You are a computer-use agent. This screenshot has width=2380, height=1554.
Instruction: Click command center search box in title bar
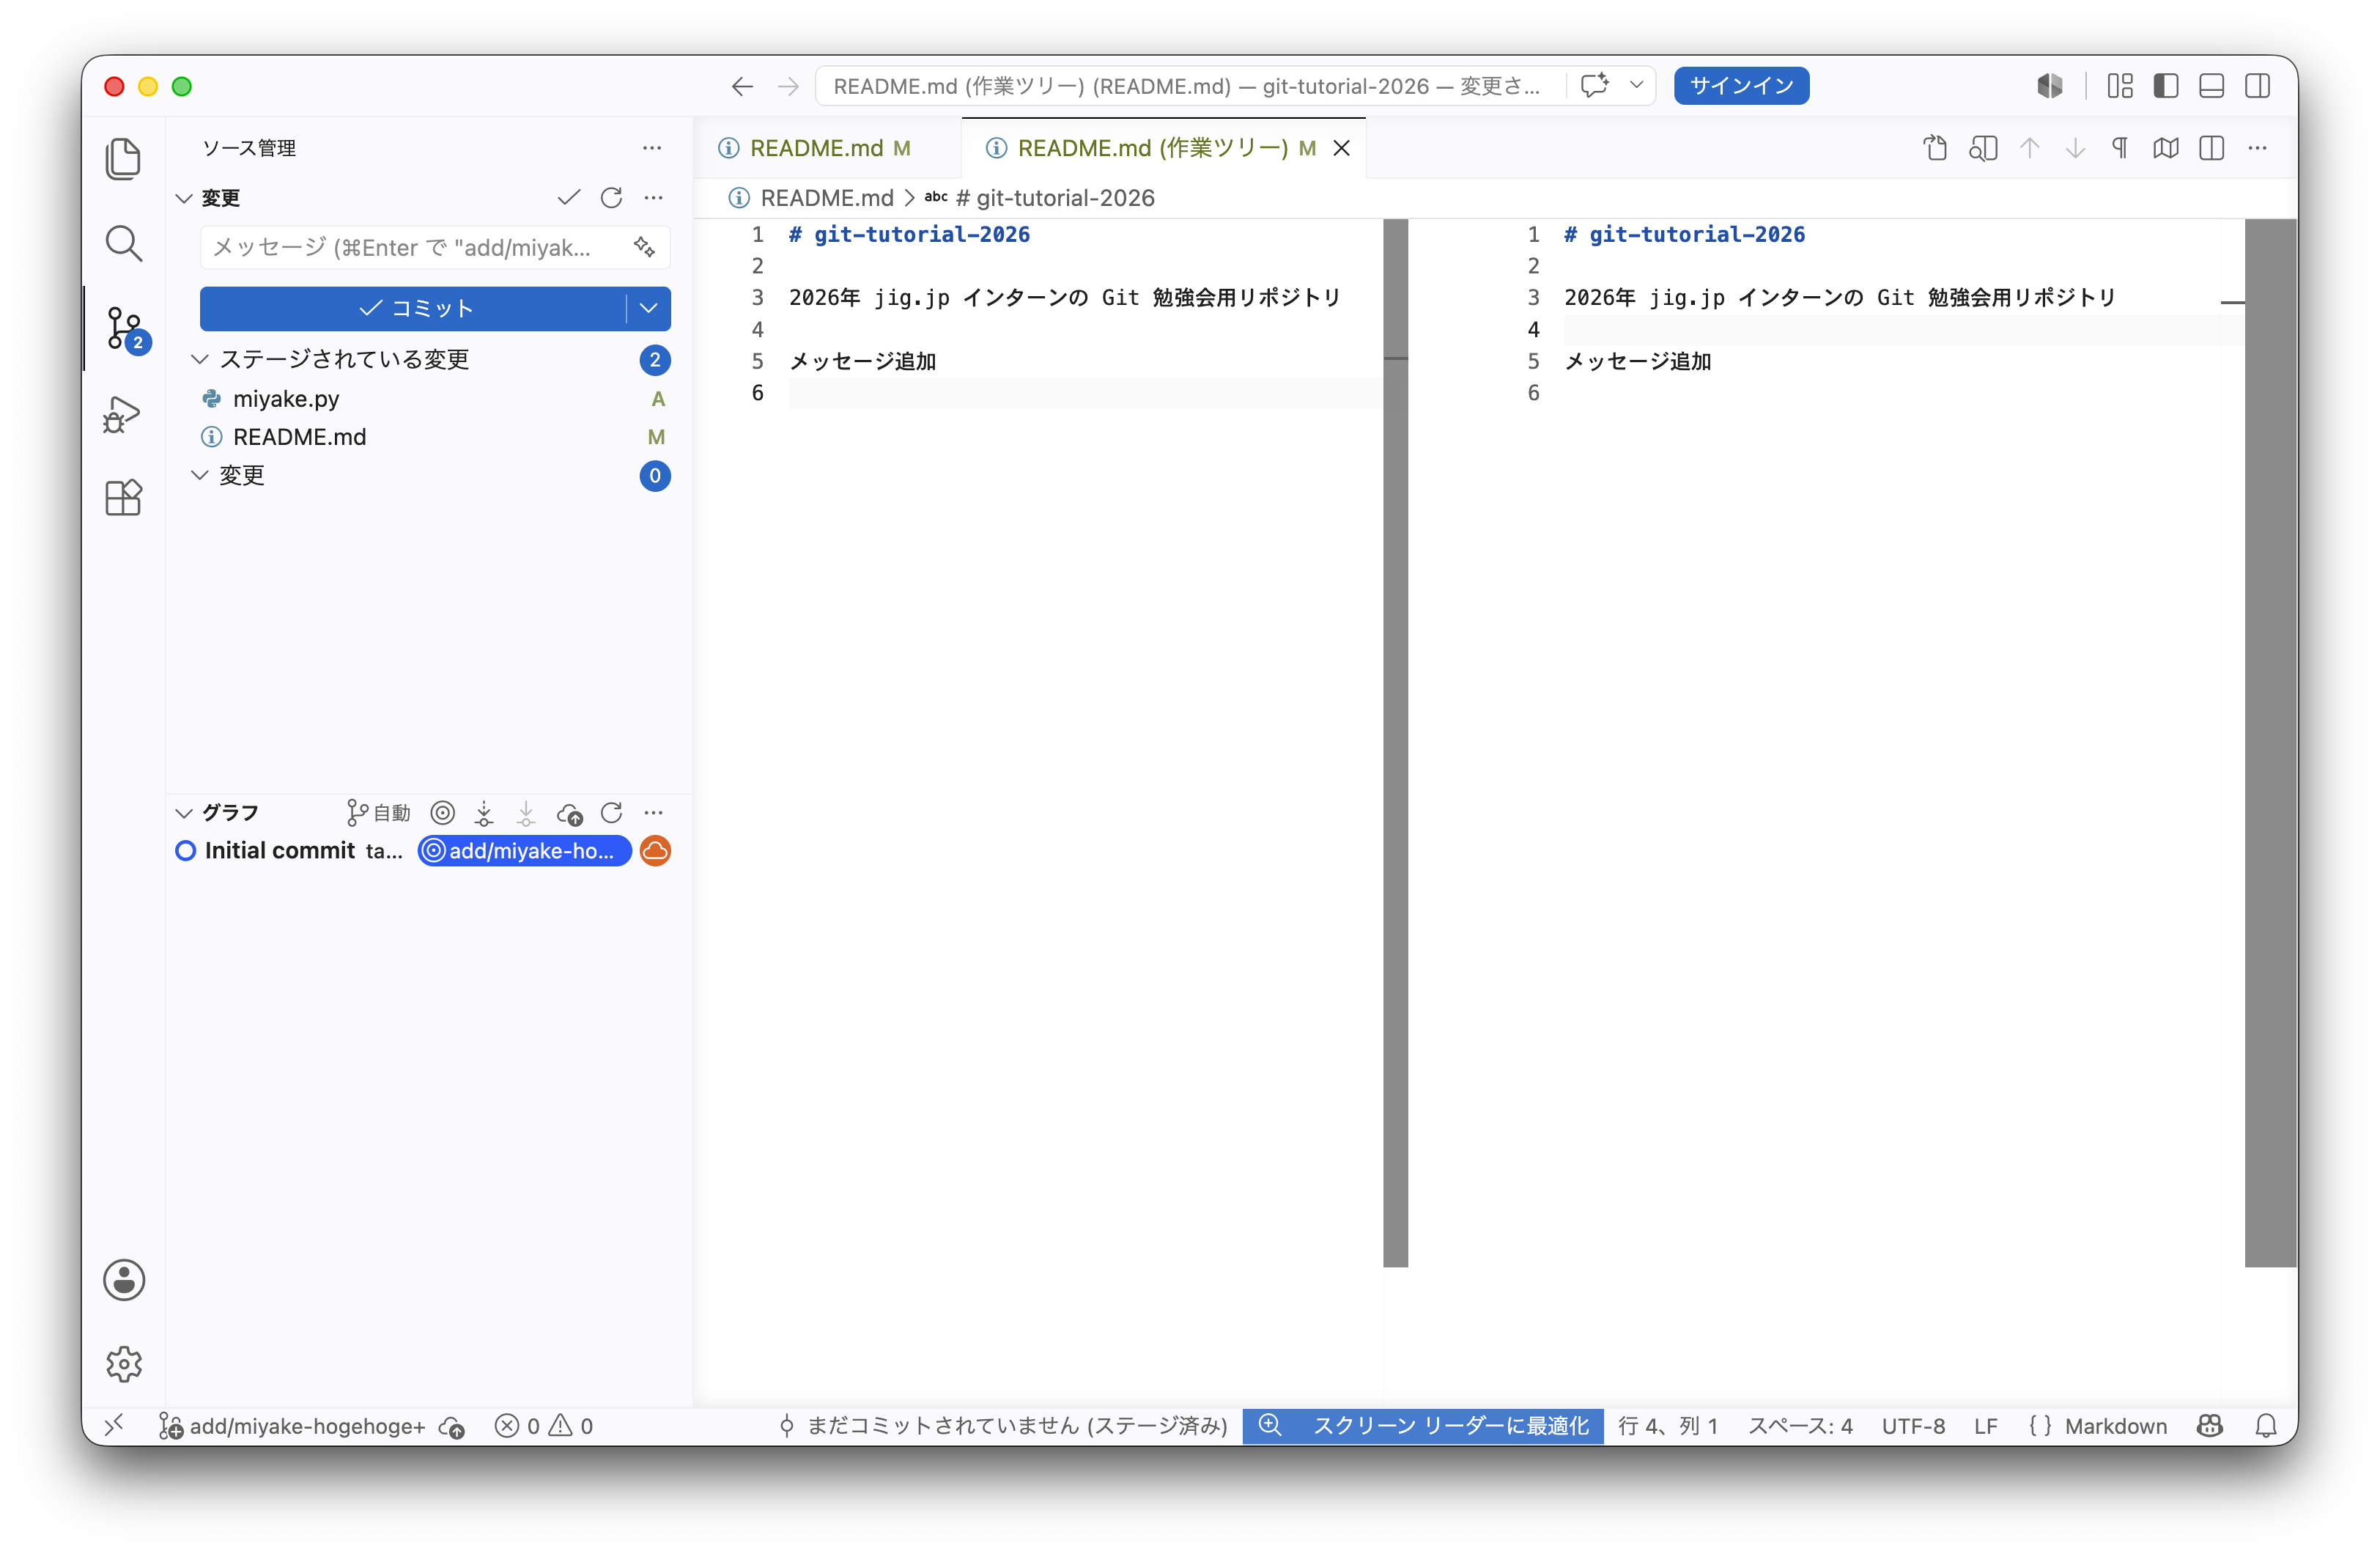click(1188, 86)
